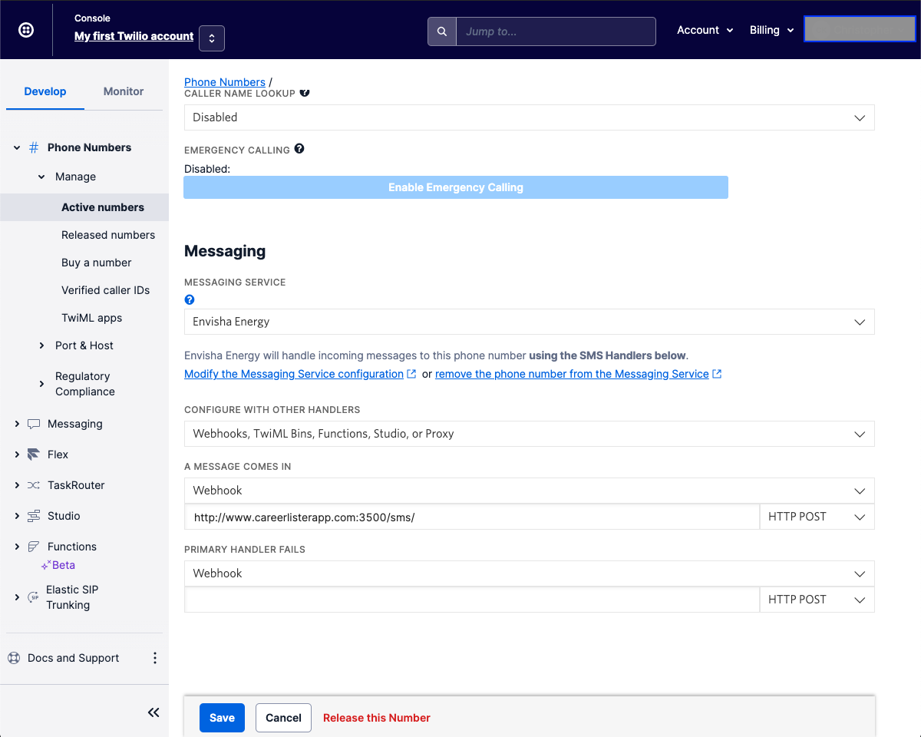The width and height of the screenshot is (921, 737).
Task: Expand the TaskRouter sidebar chevron
Action: pos(17,485)
